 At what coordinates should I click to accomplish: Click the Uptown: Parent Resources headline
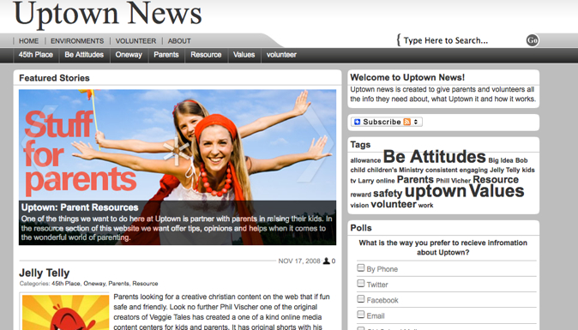click(x=80, y=207)
